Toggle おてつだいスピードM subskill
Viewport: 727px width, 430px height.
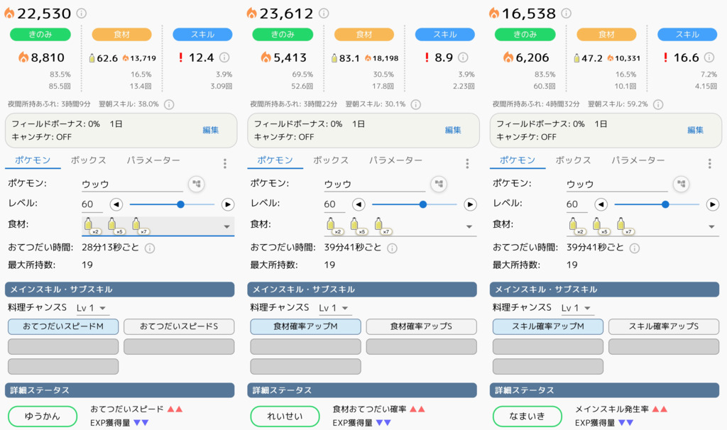point(63,326)
